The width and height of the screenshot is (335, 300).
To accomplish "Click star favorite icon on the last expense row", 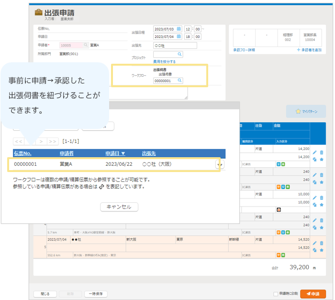I will coord(322,250).
